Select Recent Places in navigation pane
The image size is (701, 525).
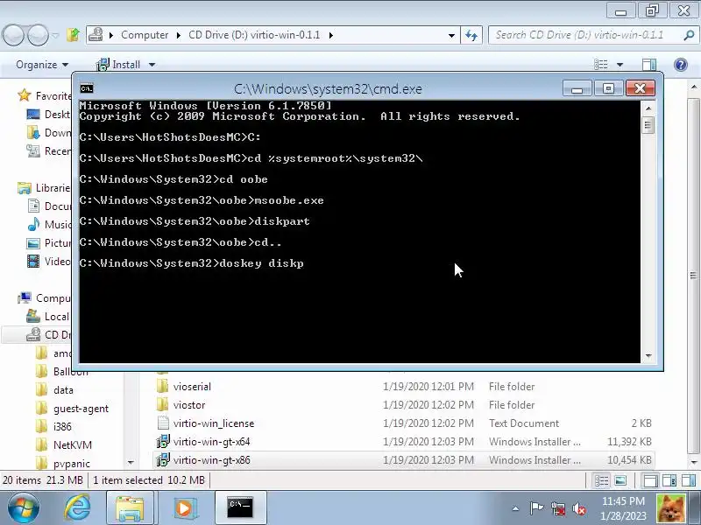(48, 150)
